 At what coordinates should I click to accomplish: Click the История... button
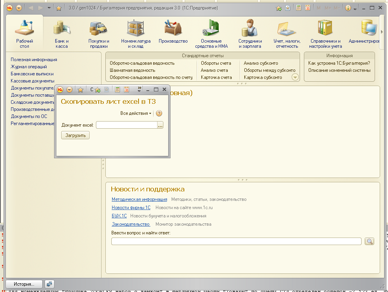point(24,284)
